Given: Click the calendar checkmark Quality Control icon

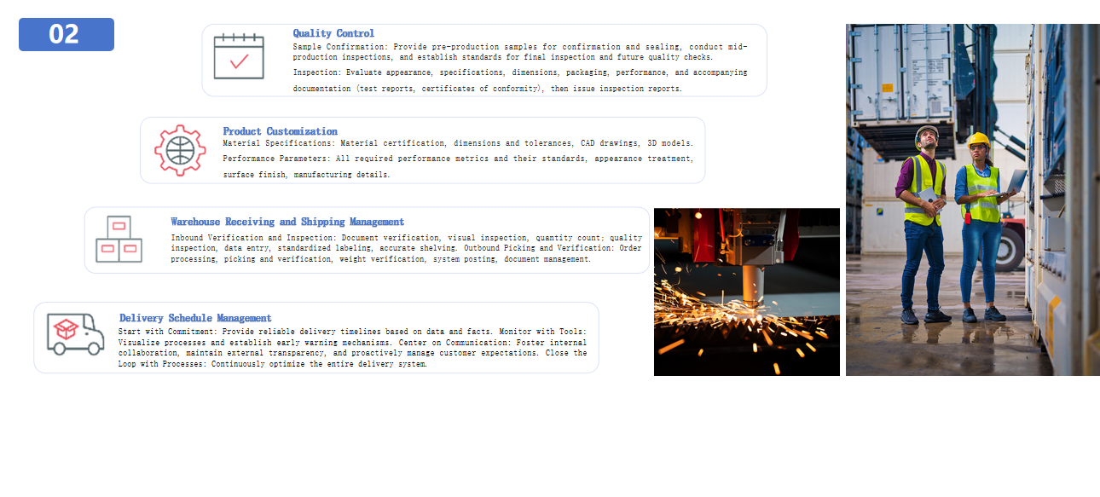Looking at the screenshot, I should (239, 57).
